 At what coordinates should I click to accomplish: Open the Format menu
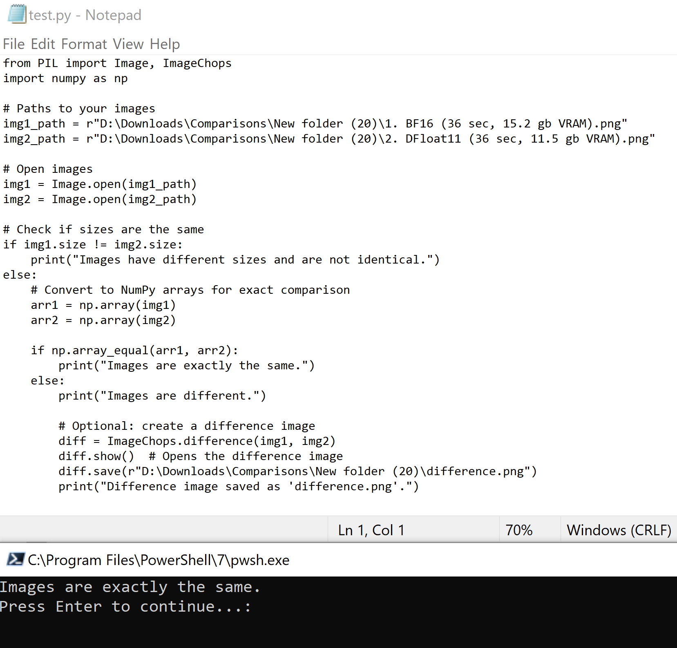click(84, 44)
